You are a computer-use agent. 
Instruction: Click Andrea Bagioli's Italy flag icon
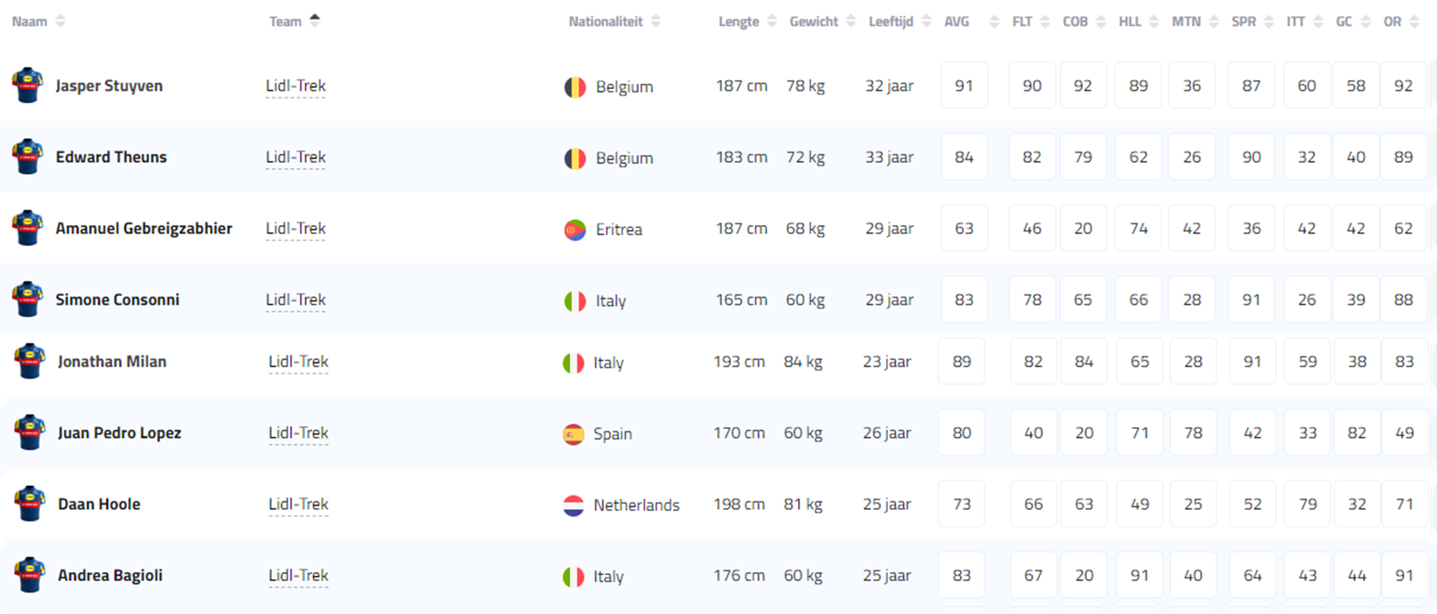(x=573, y=577)
